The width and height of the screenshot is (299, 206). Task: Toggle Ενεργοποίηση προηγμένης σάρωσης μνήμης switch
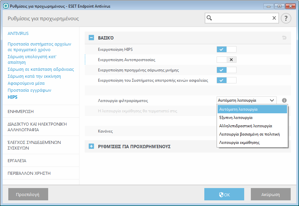pyautogui.click(x=227, y=70)
